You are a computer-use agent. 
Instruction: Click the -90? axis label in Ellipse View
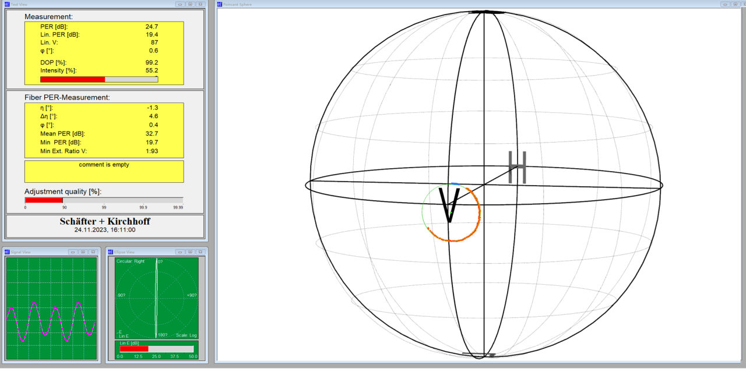coord(121,296)
